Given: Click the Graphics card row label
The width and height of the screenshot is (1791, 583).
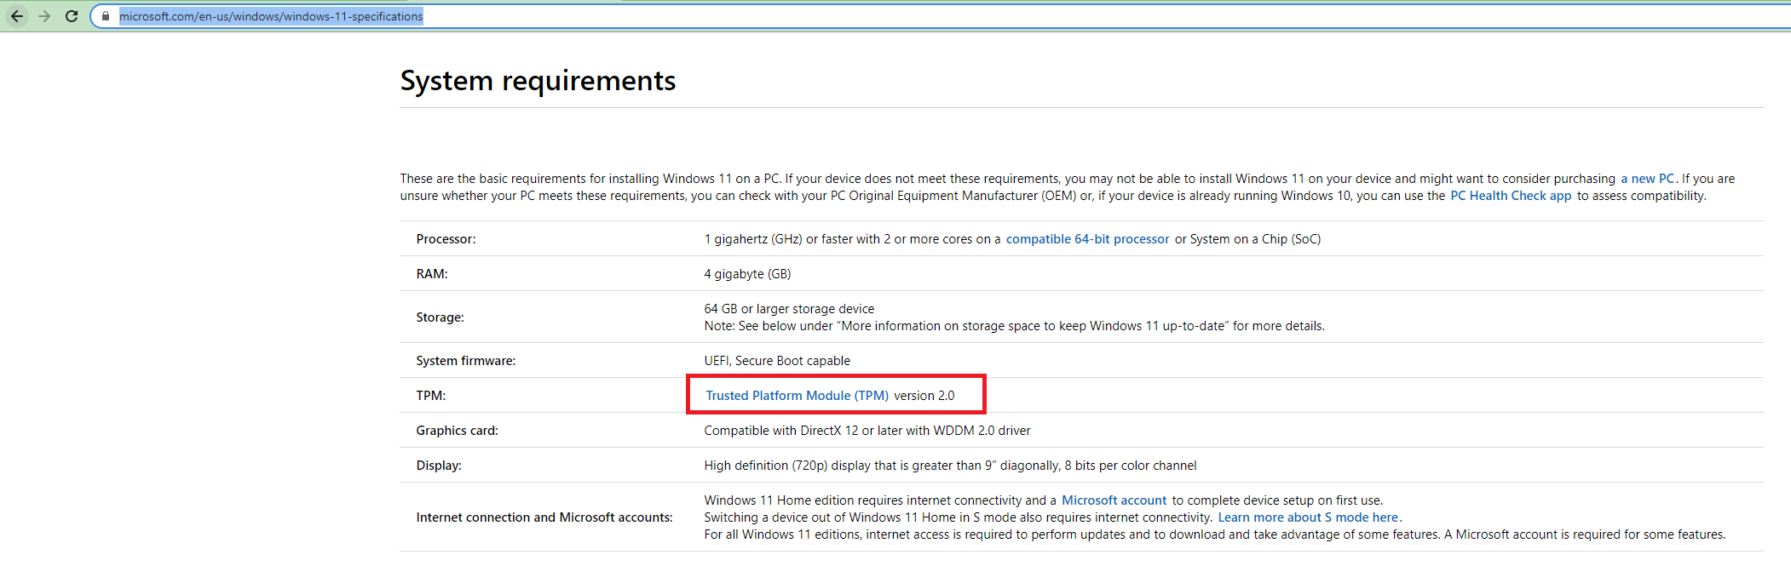Looking at the screenshot, I should pyautogui.click(x=457, y=431).
